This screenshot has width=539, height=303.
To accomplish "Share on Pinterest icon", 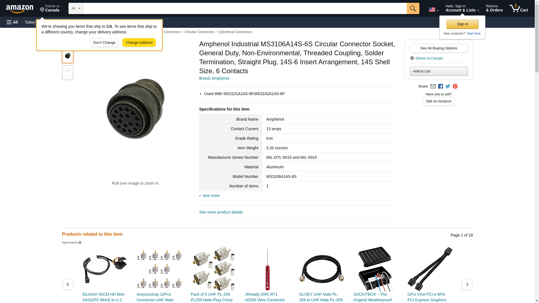I will (455, 86).
